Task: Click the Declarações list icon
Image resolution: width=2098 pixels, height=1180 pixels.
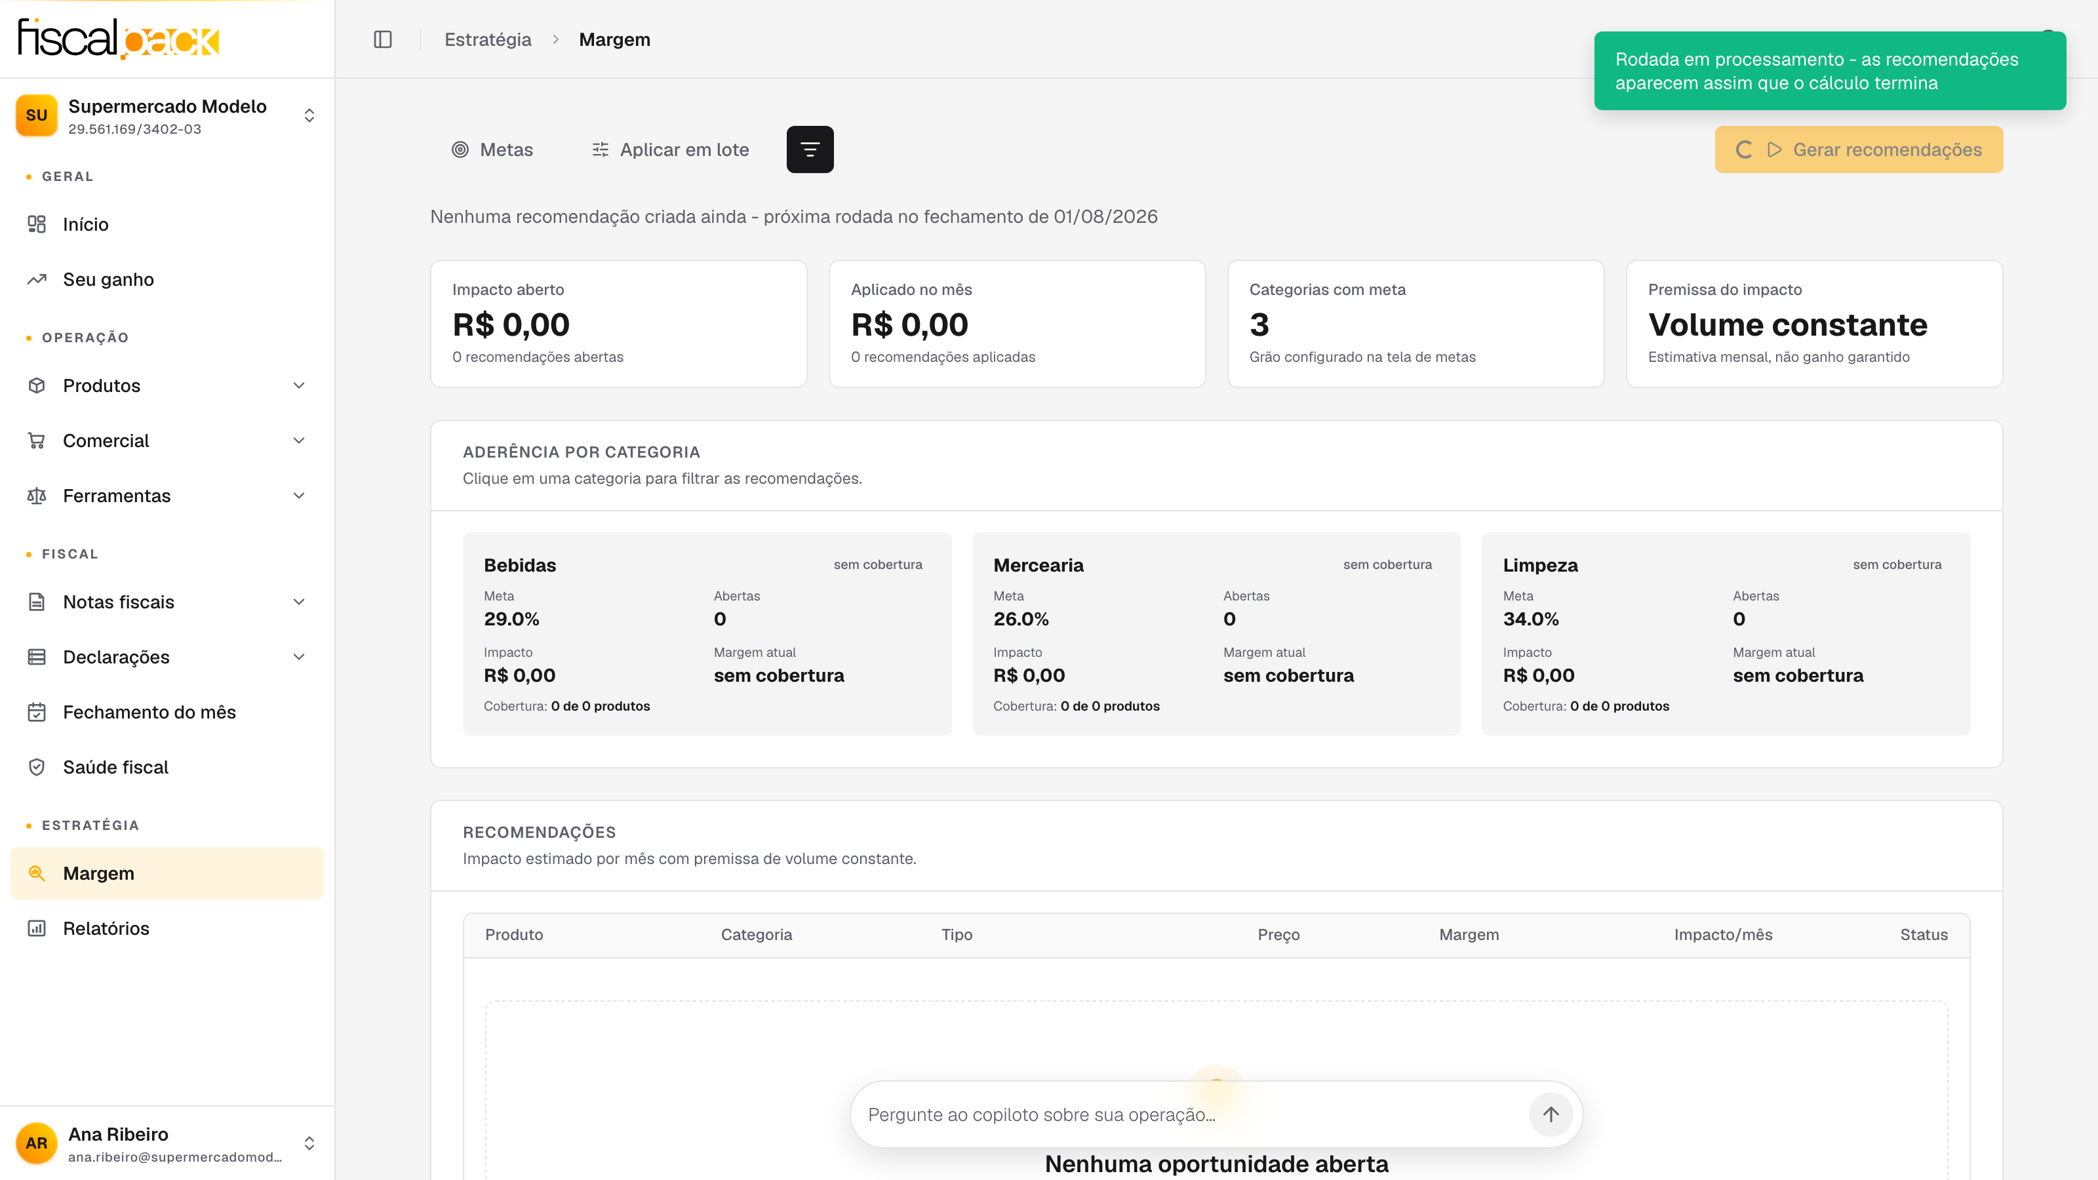Action: point(37,657)
